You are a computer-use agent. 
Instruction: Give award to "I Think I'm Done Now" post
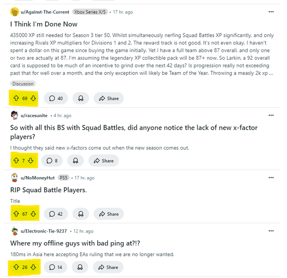[x=81, y=99]
